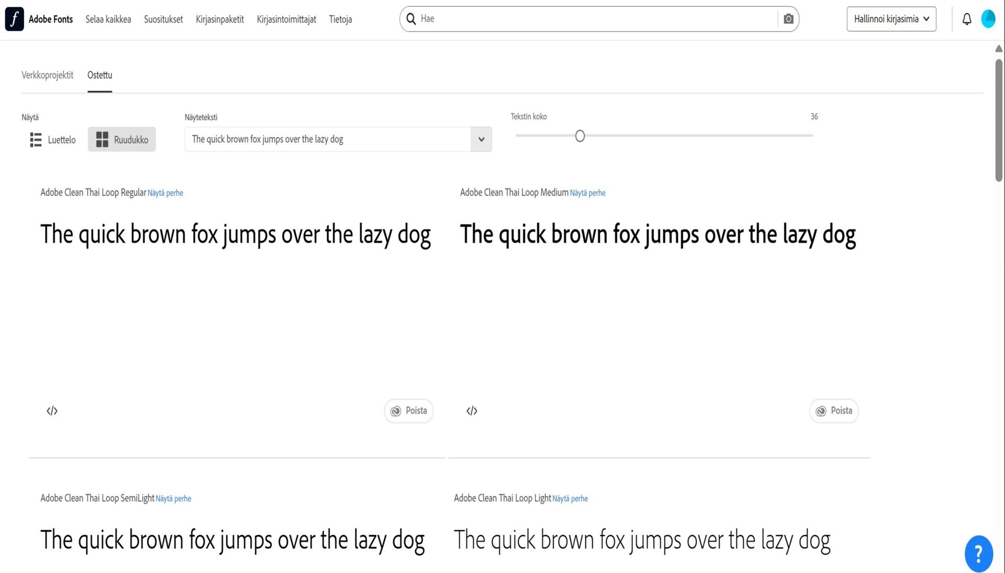The image size is (1005, 573).
Task: Click the Tekstin koko slider handle
Action: (x=579, y=136)
